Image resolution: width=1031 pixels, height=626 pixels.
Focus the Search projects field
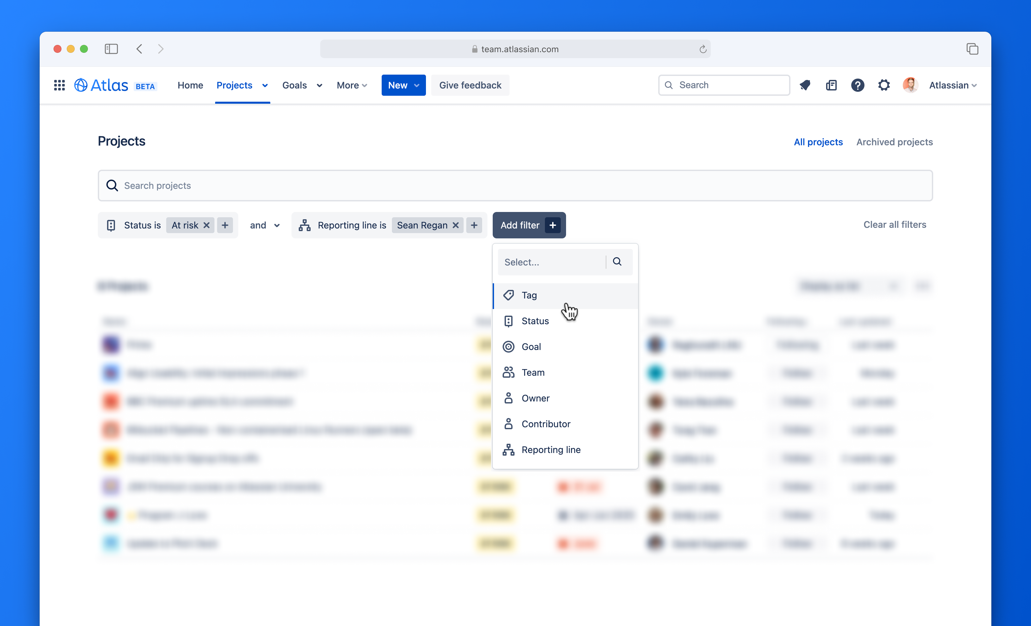(515, 185)
